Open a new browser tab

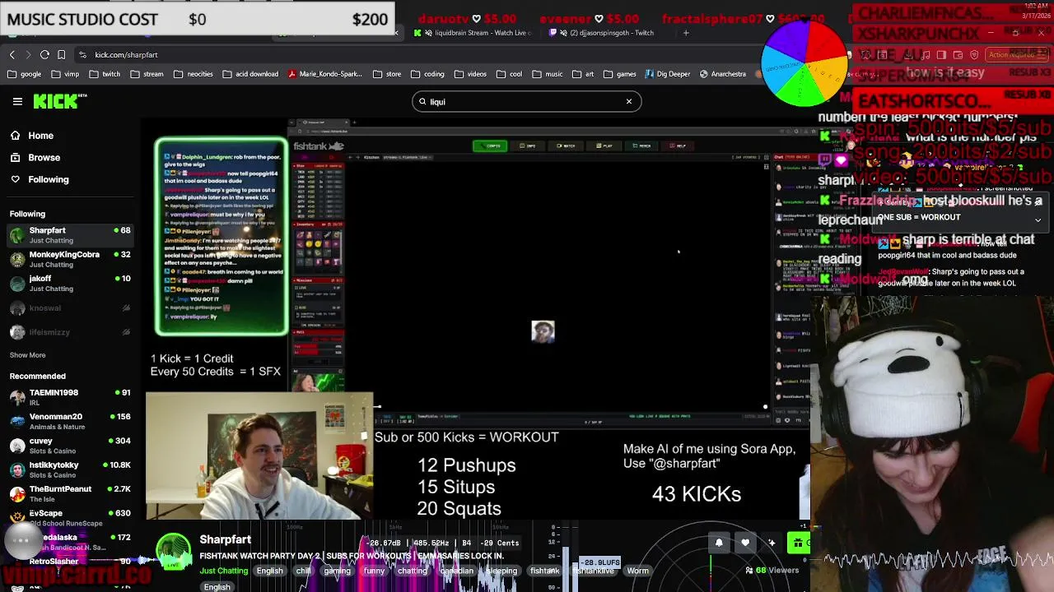(x=686, y=33)
